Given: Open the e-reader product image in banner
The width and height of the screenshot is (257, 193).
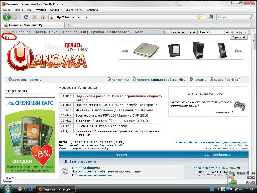Looking at the screenshot, I should click(174, 50).
